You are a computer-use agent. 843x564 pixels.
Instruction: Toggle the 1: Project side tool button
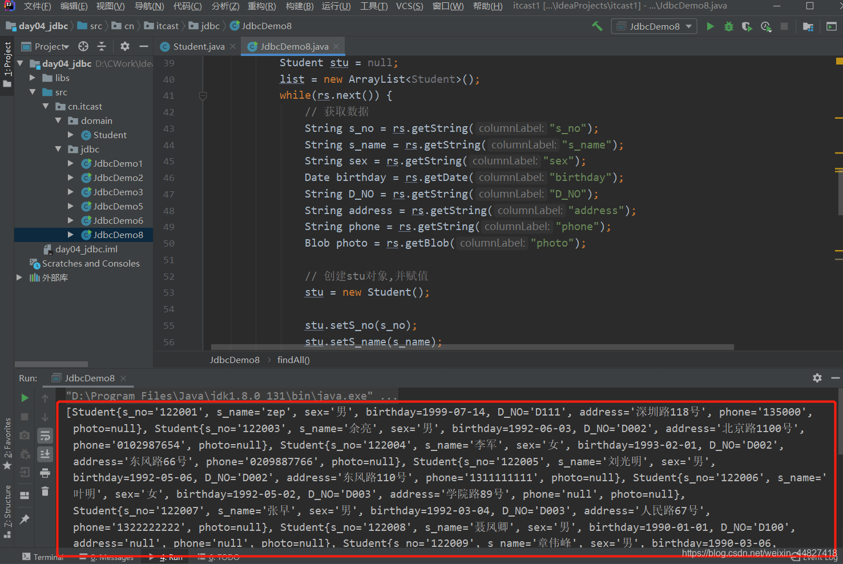pyautogui.click(x=7, y=65)
